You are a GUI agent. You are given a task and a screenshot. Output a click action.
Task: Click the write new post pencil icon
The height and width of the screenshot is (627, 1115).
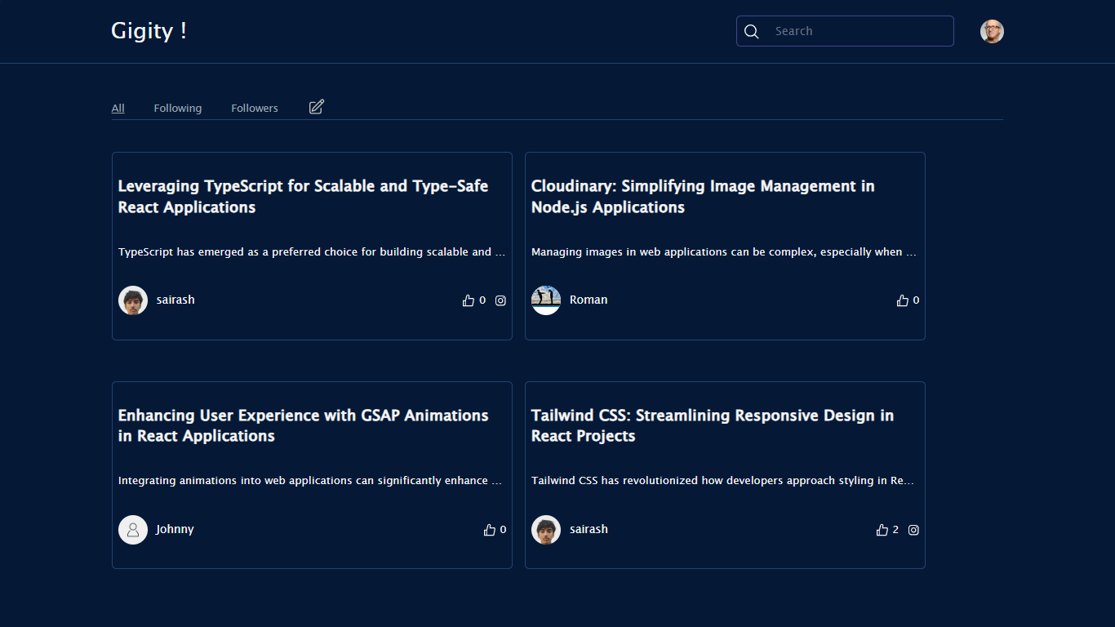point(317,107)
